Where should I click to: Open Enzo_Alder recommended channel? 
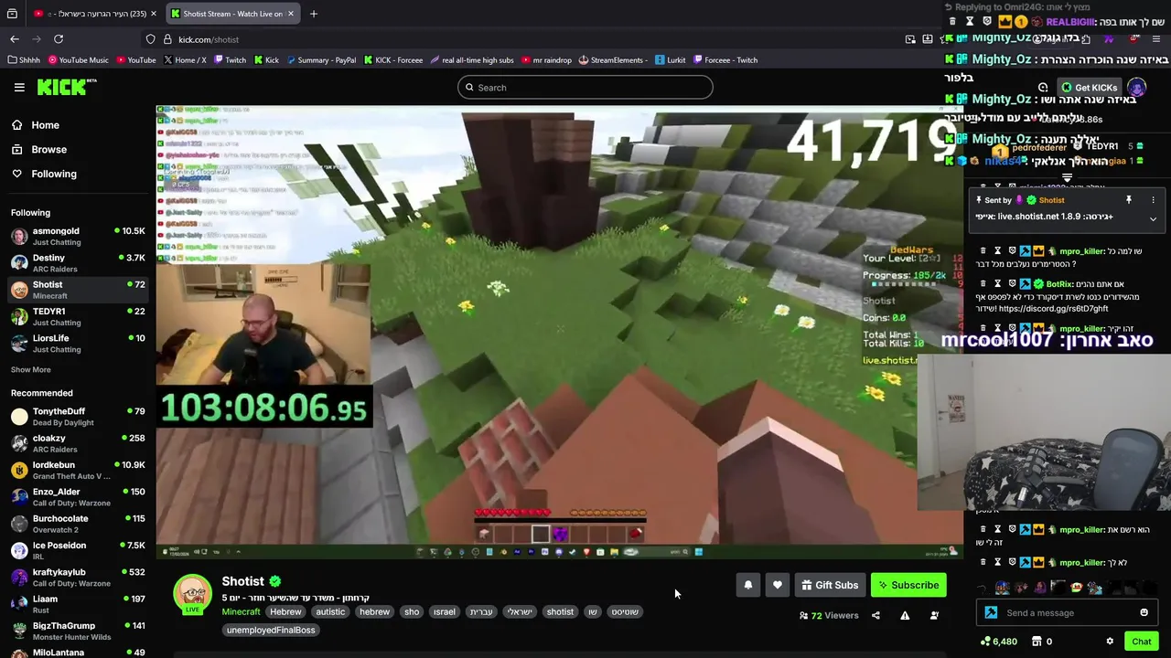tap(78, 496)
